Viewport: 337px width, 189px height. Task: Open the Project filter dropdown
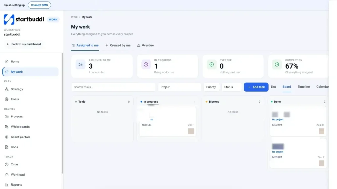(x=180, y=87)
